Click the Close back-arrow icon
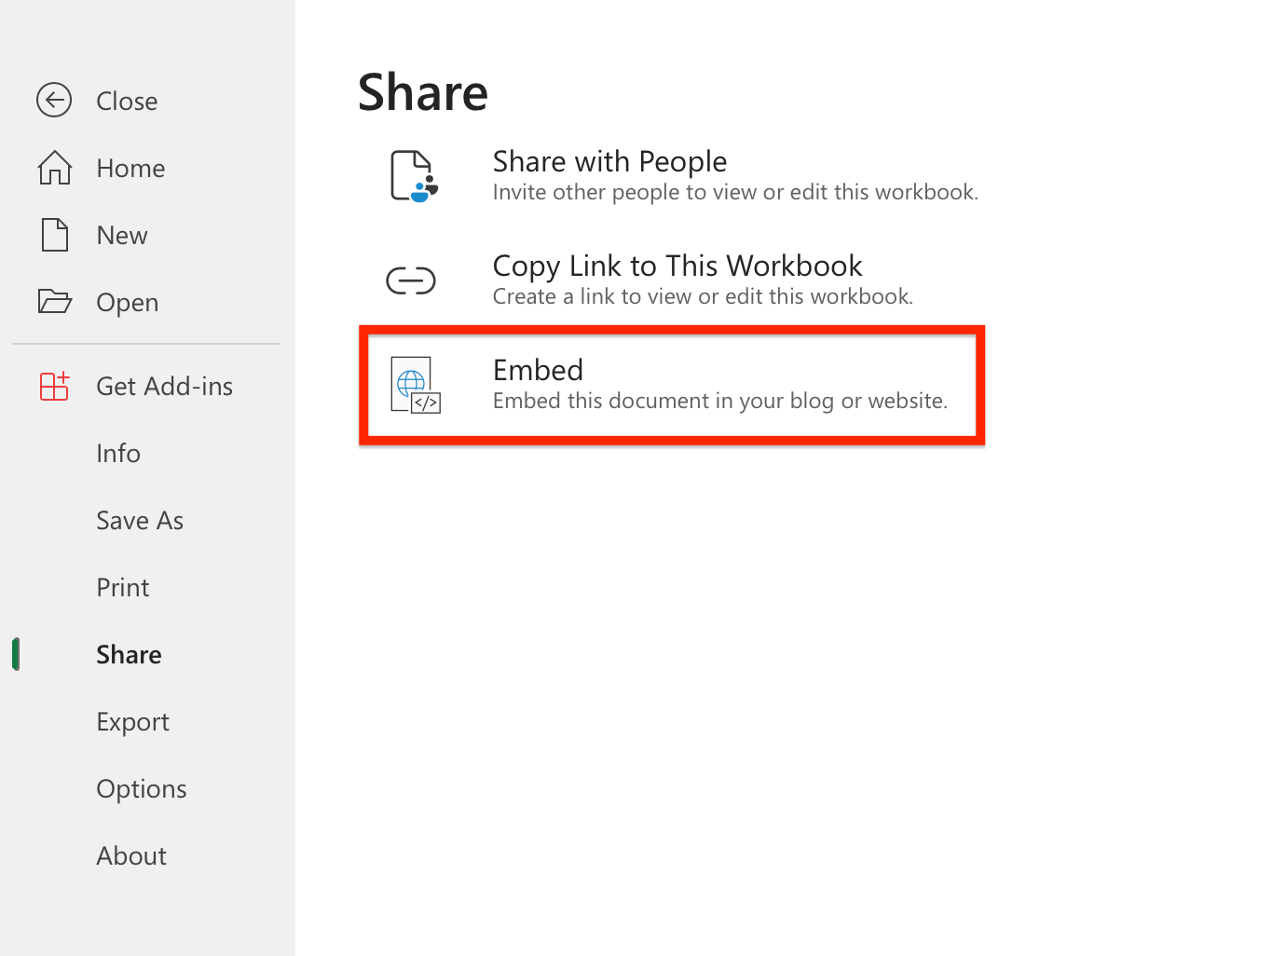1286x956 pixels. click(54, 101)
